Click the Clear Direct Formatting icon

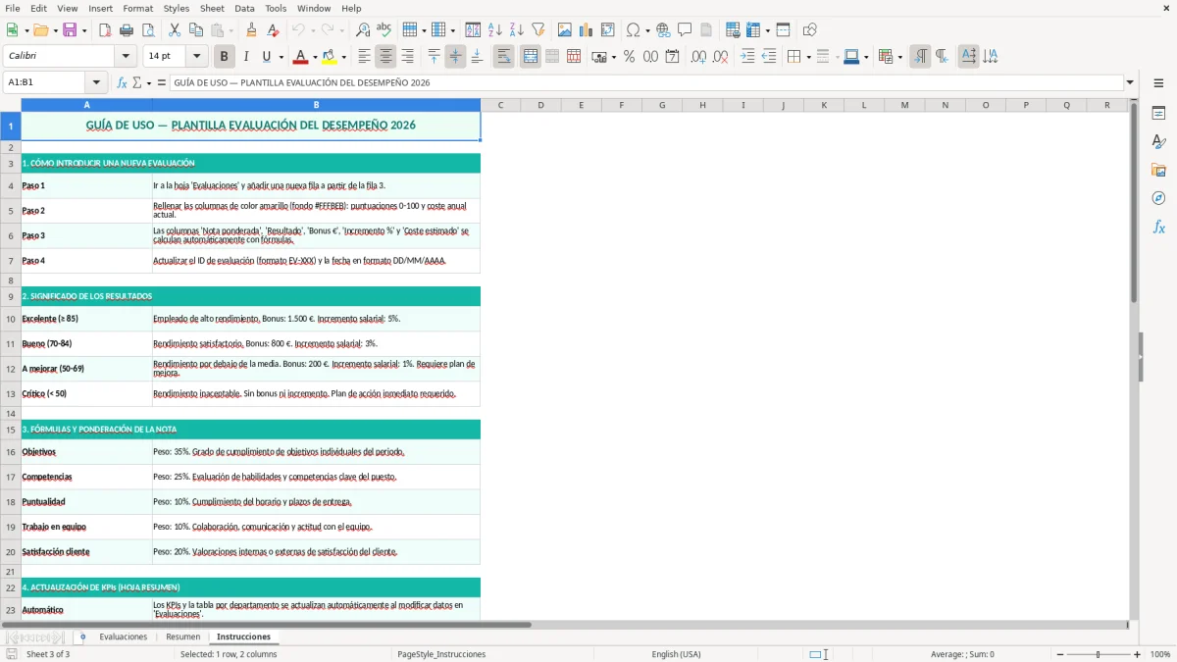273,30
